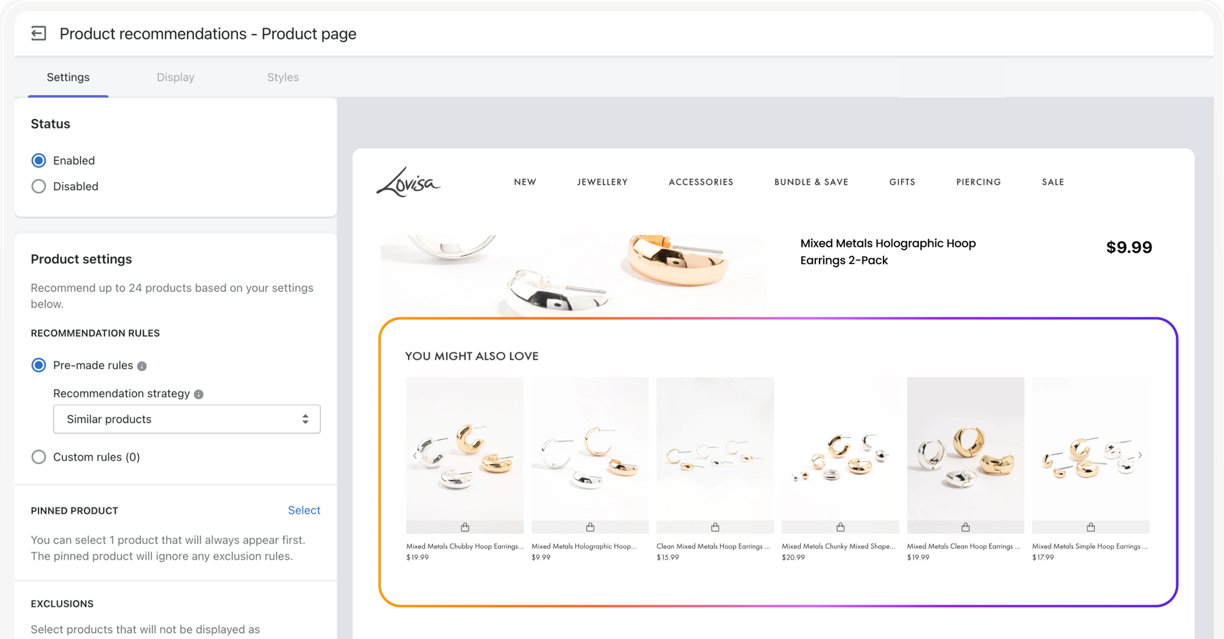Open the JEWELLERY navigation menu
1224x639 pixels.
602,182
